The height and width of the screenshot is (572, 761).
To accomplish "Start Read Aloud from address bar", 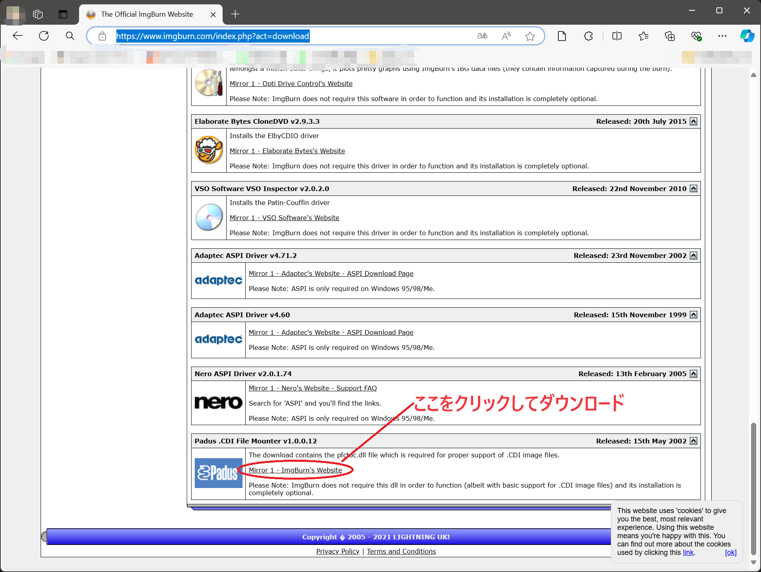I will (506, 36).
